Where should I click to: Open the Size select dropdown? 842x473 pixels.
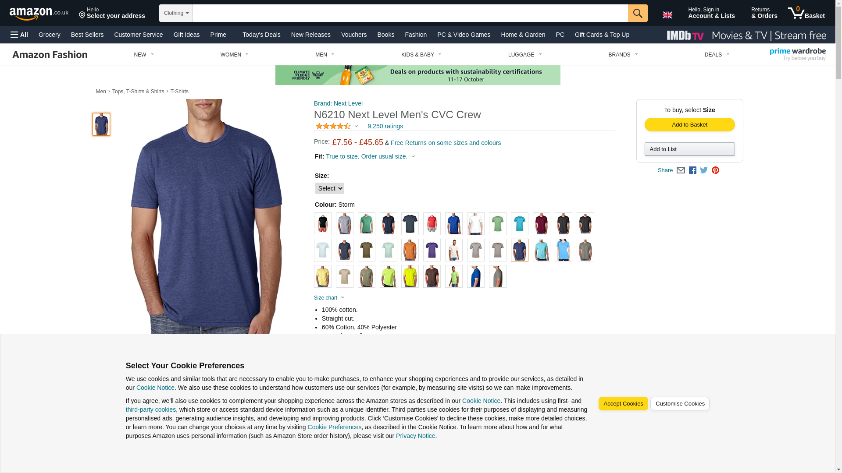click(329, 188)
